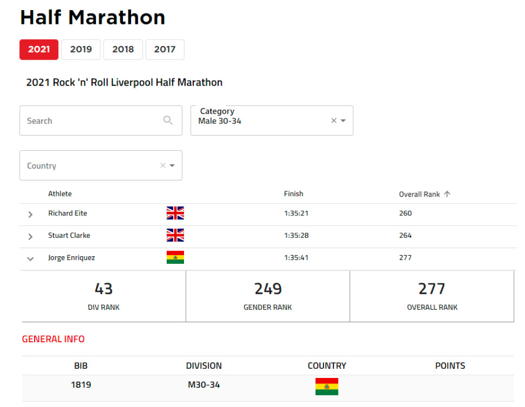
Task: Click into the Search input field
Action: (x=92, y=121)
